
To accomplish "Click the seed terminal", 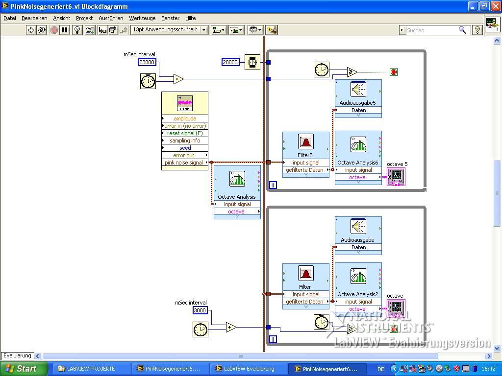I will [185, 148].
